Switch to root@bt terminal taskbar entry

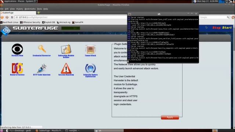(73, 131)
